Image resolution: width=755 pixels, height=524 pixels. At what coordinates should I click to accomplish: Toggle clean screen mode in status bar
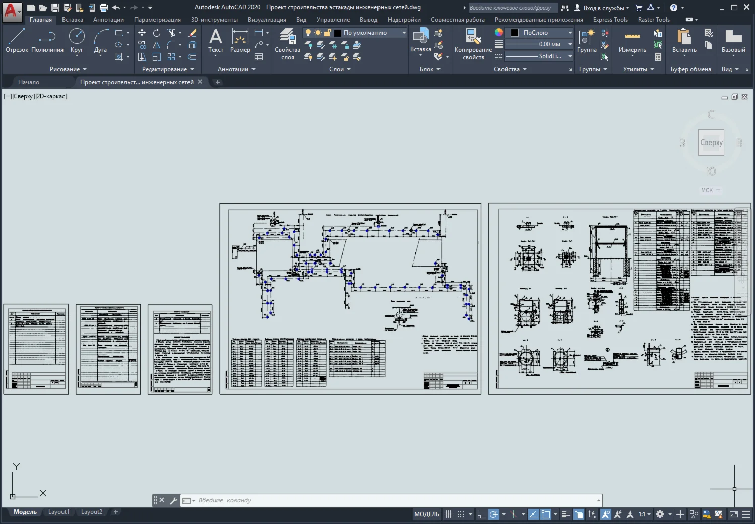coord(734,514)
